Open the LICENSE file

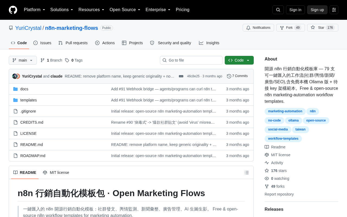(x=28, y=133)
